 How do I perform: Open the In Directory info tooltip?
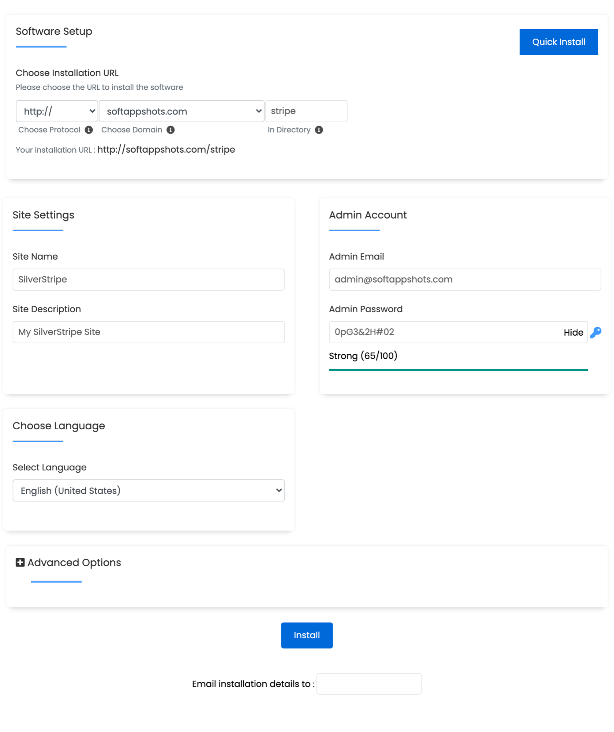318,130
